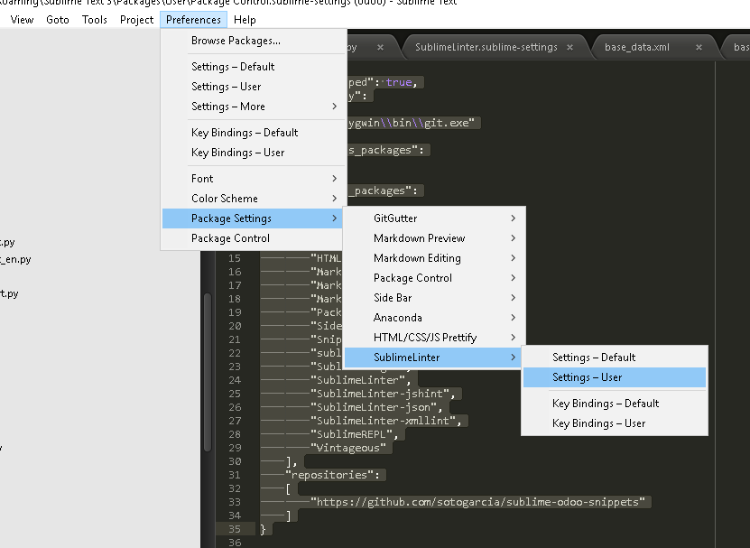Image resolution: width=750 pixels, height=548 pixels.
Task: Close the SublimeLinter.sublime-settings tab
Action: point(569,47)
